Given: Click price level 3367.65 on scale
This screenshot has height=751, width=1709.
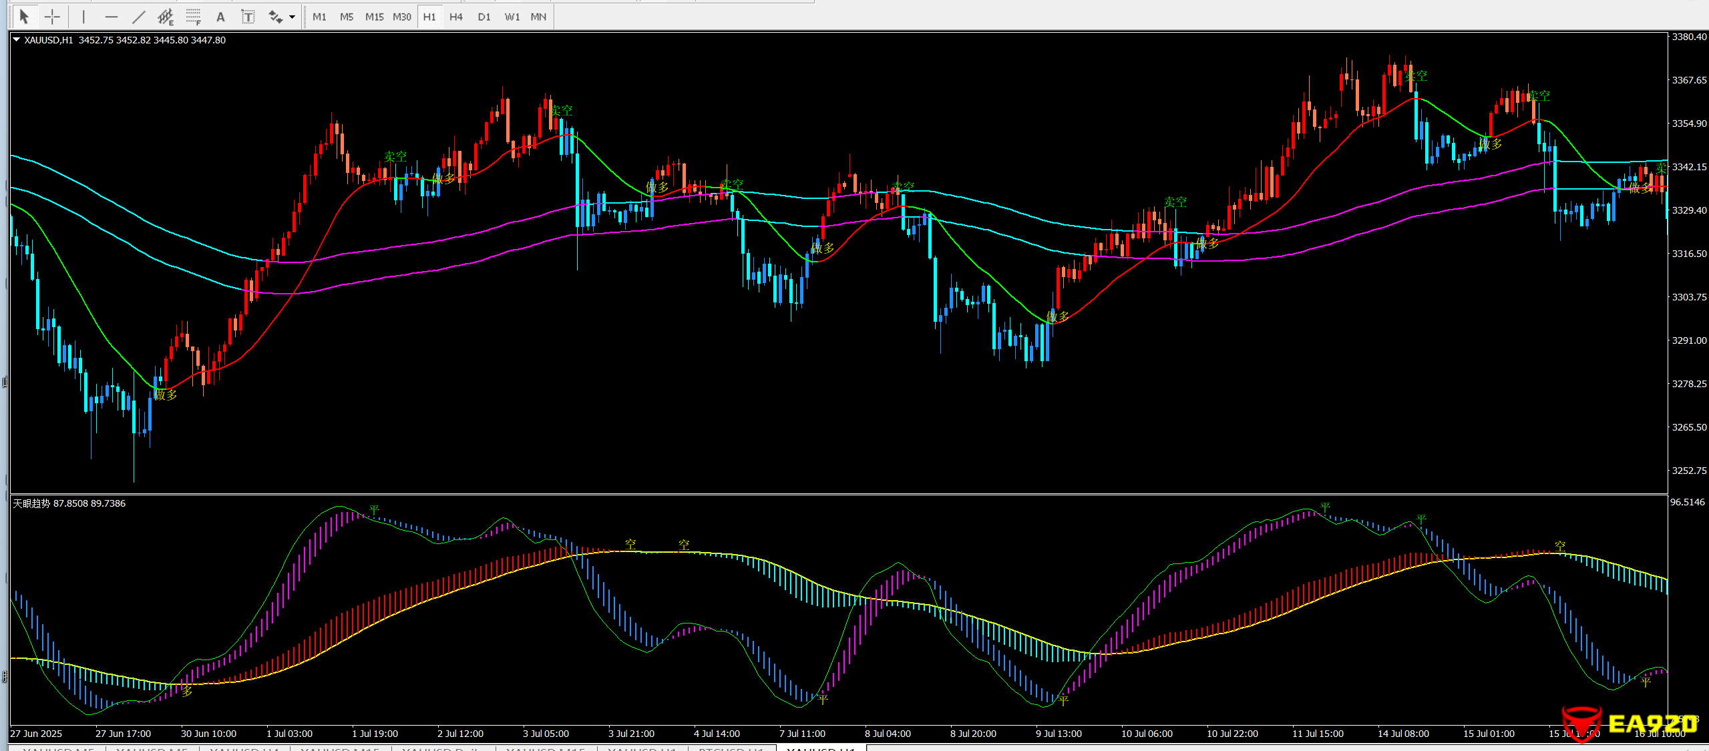Looking at the screenshot, I should pyautogui.click(x=1689, y=80).
